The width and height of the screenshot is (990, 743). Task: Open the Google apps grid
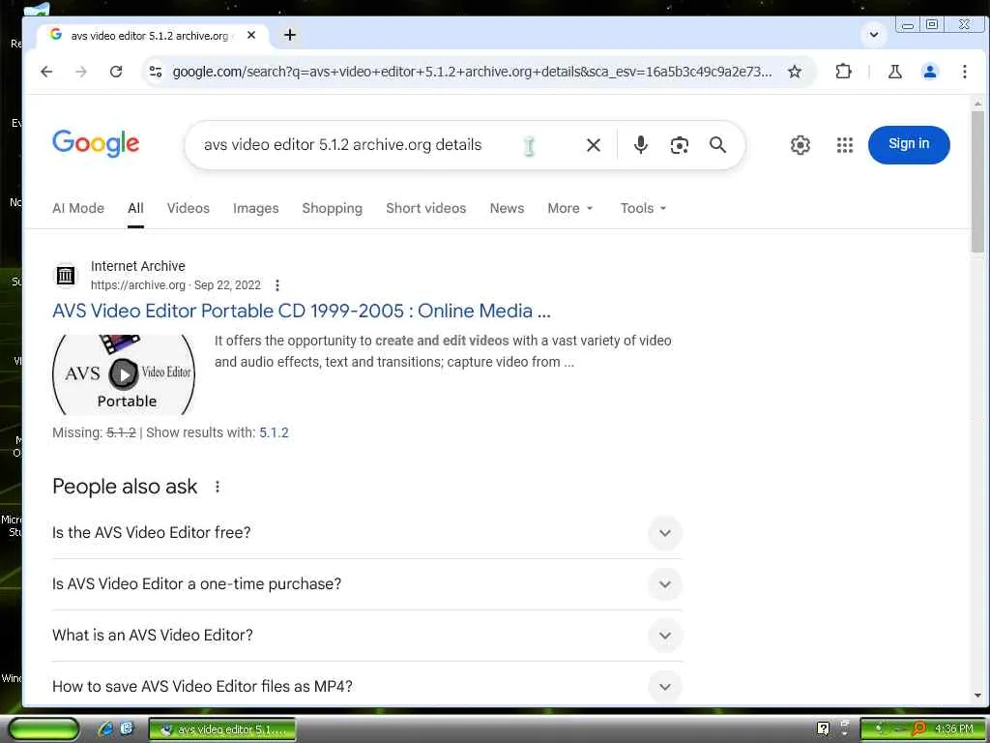(x=845, y=145)
